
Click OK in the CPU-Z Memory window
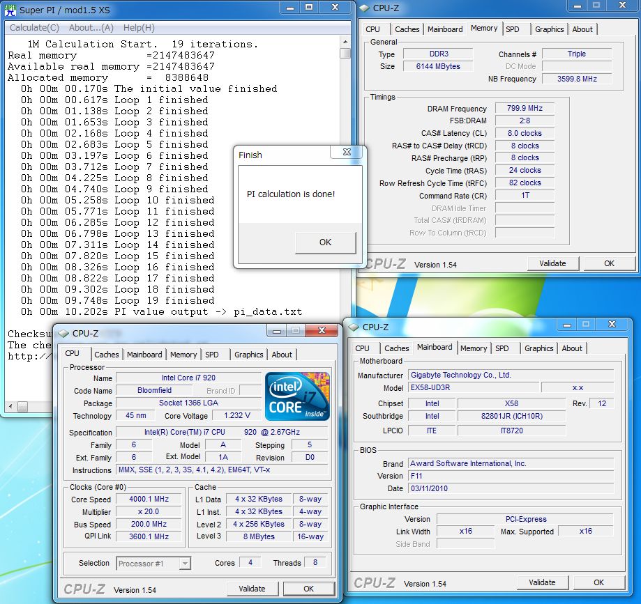[x=609, y=263]
